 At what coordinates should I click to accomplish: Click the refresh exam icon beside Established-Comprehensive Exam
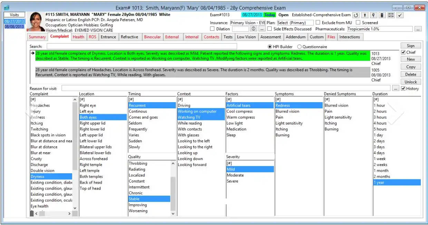(x=356, y=15)
